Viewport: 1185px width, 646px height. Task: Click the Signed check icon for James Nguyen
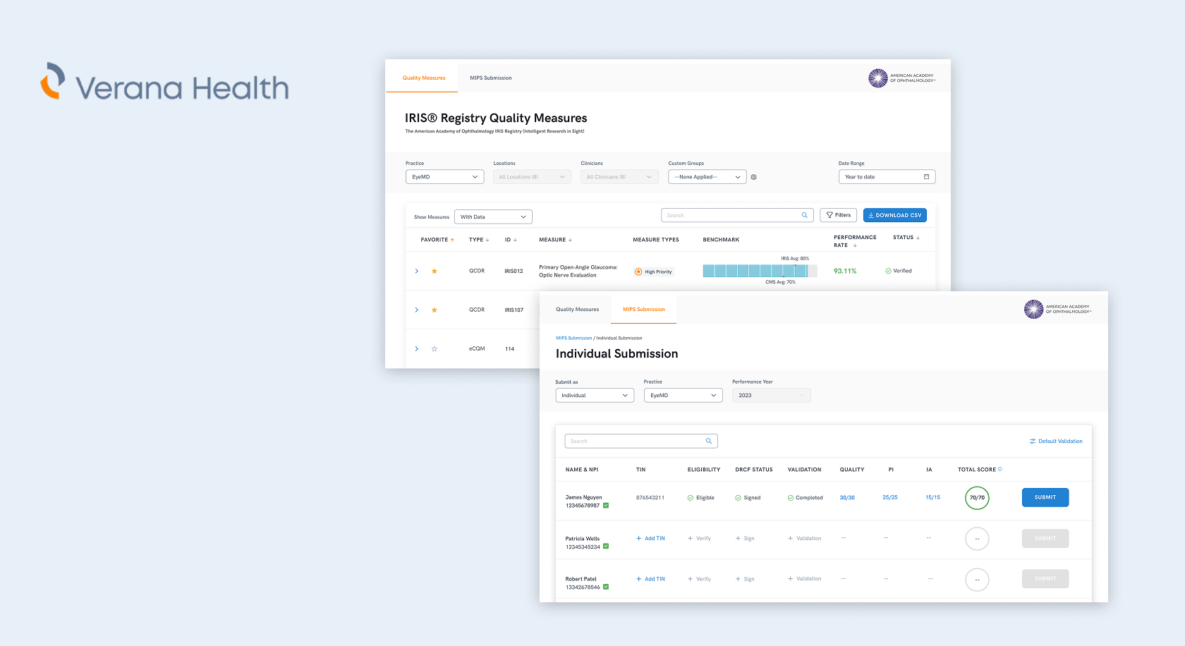point(738,498)
